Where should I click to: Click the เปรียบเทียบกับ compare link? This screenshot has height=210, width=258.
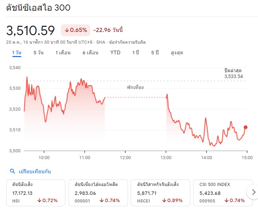tap(35, 172)
